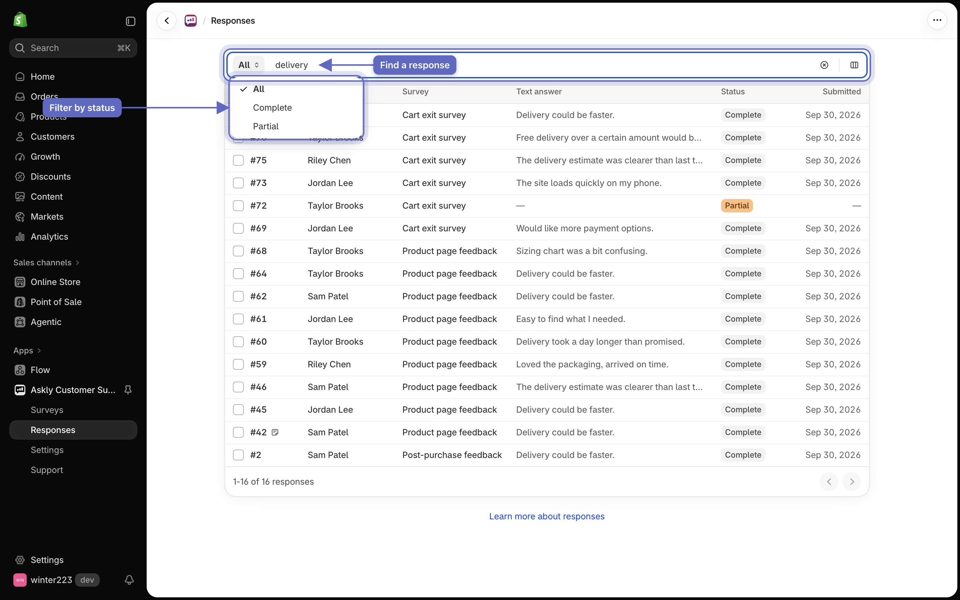Select All in the status menu

[x=296, y=89]
